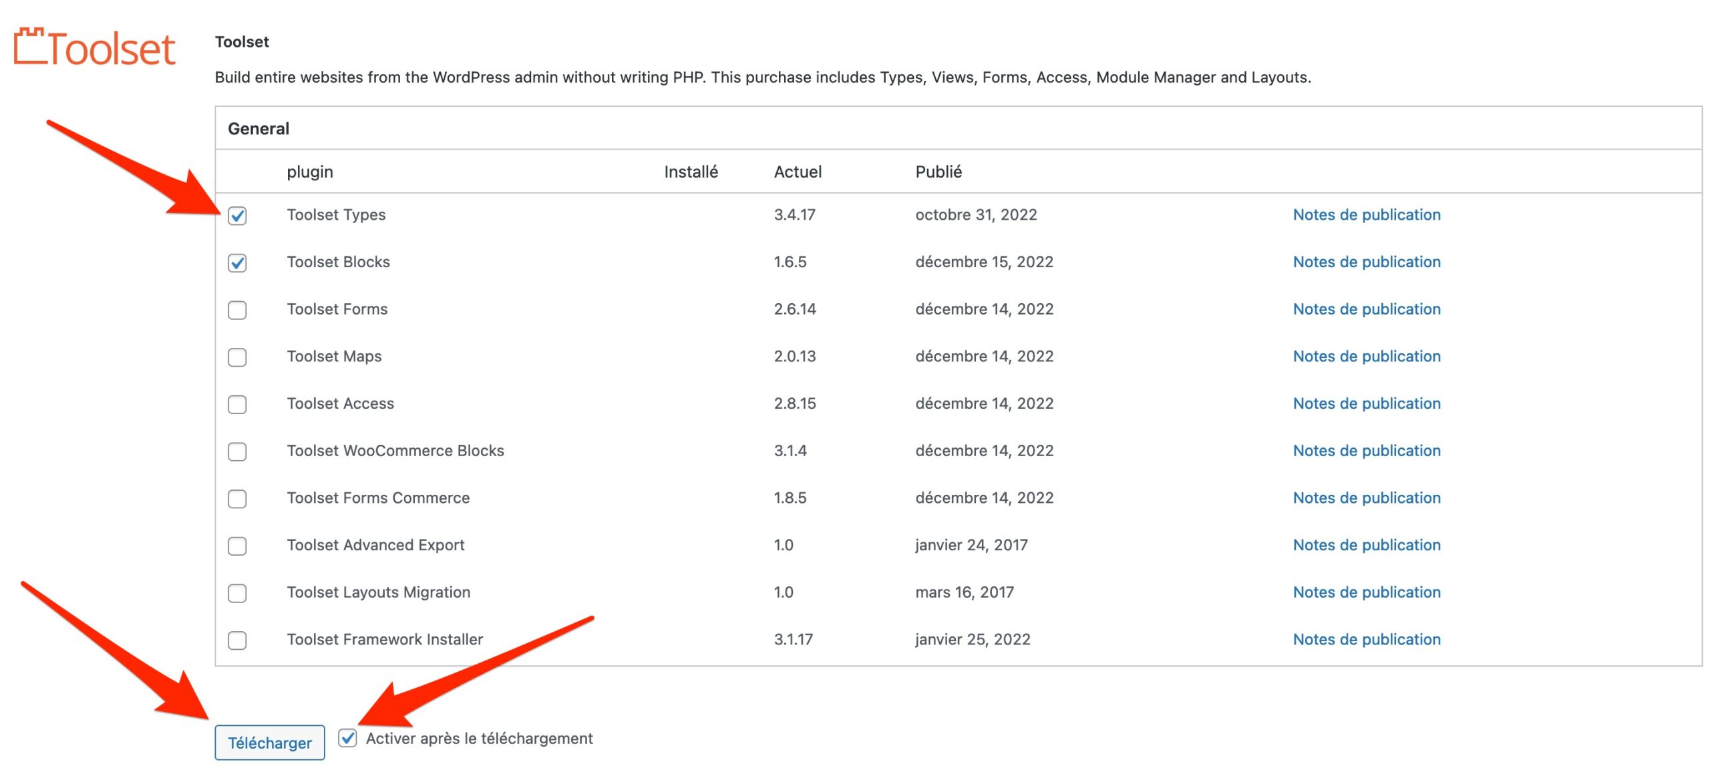This screenshot has height=768, width=1710.
Task: Open Notes de publication for Toolset Blocks
Action: click(1367, 262)
